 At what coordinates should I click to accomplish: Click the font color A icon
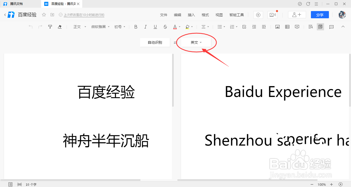point(175,27)
